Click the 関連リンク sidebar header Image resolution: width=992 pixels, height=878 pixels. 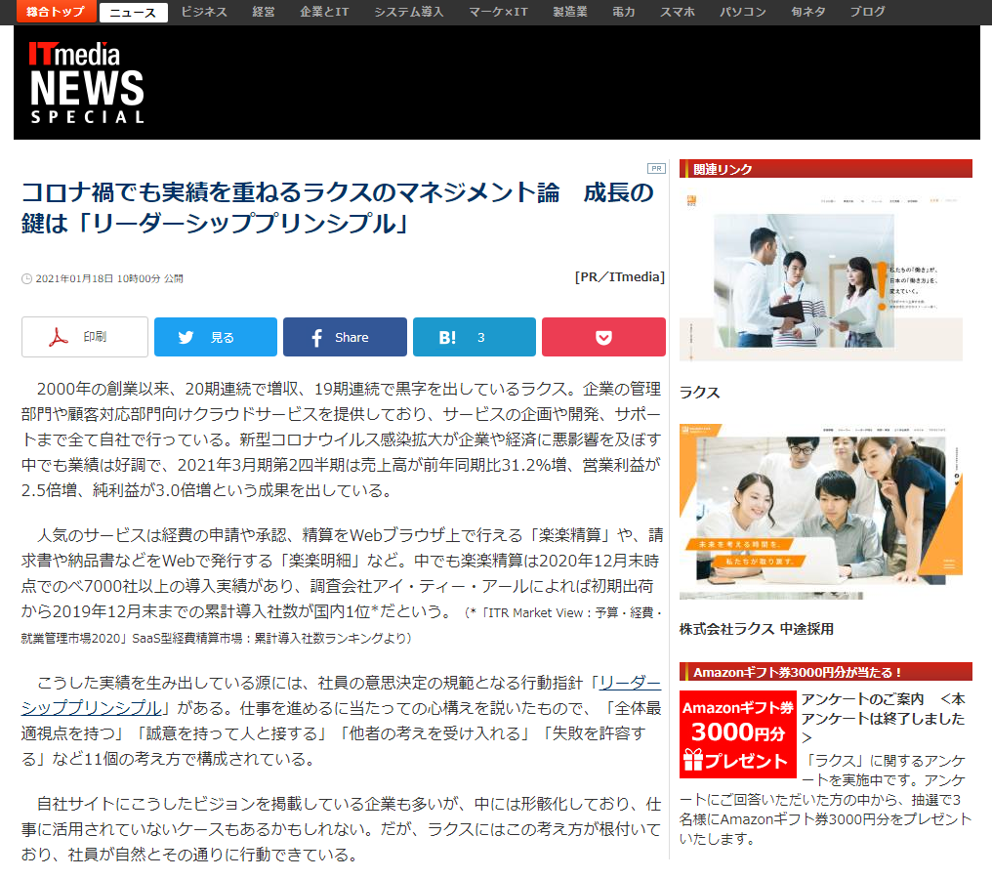click(x=826, y=168)
